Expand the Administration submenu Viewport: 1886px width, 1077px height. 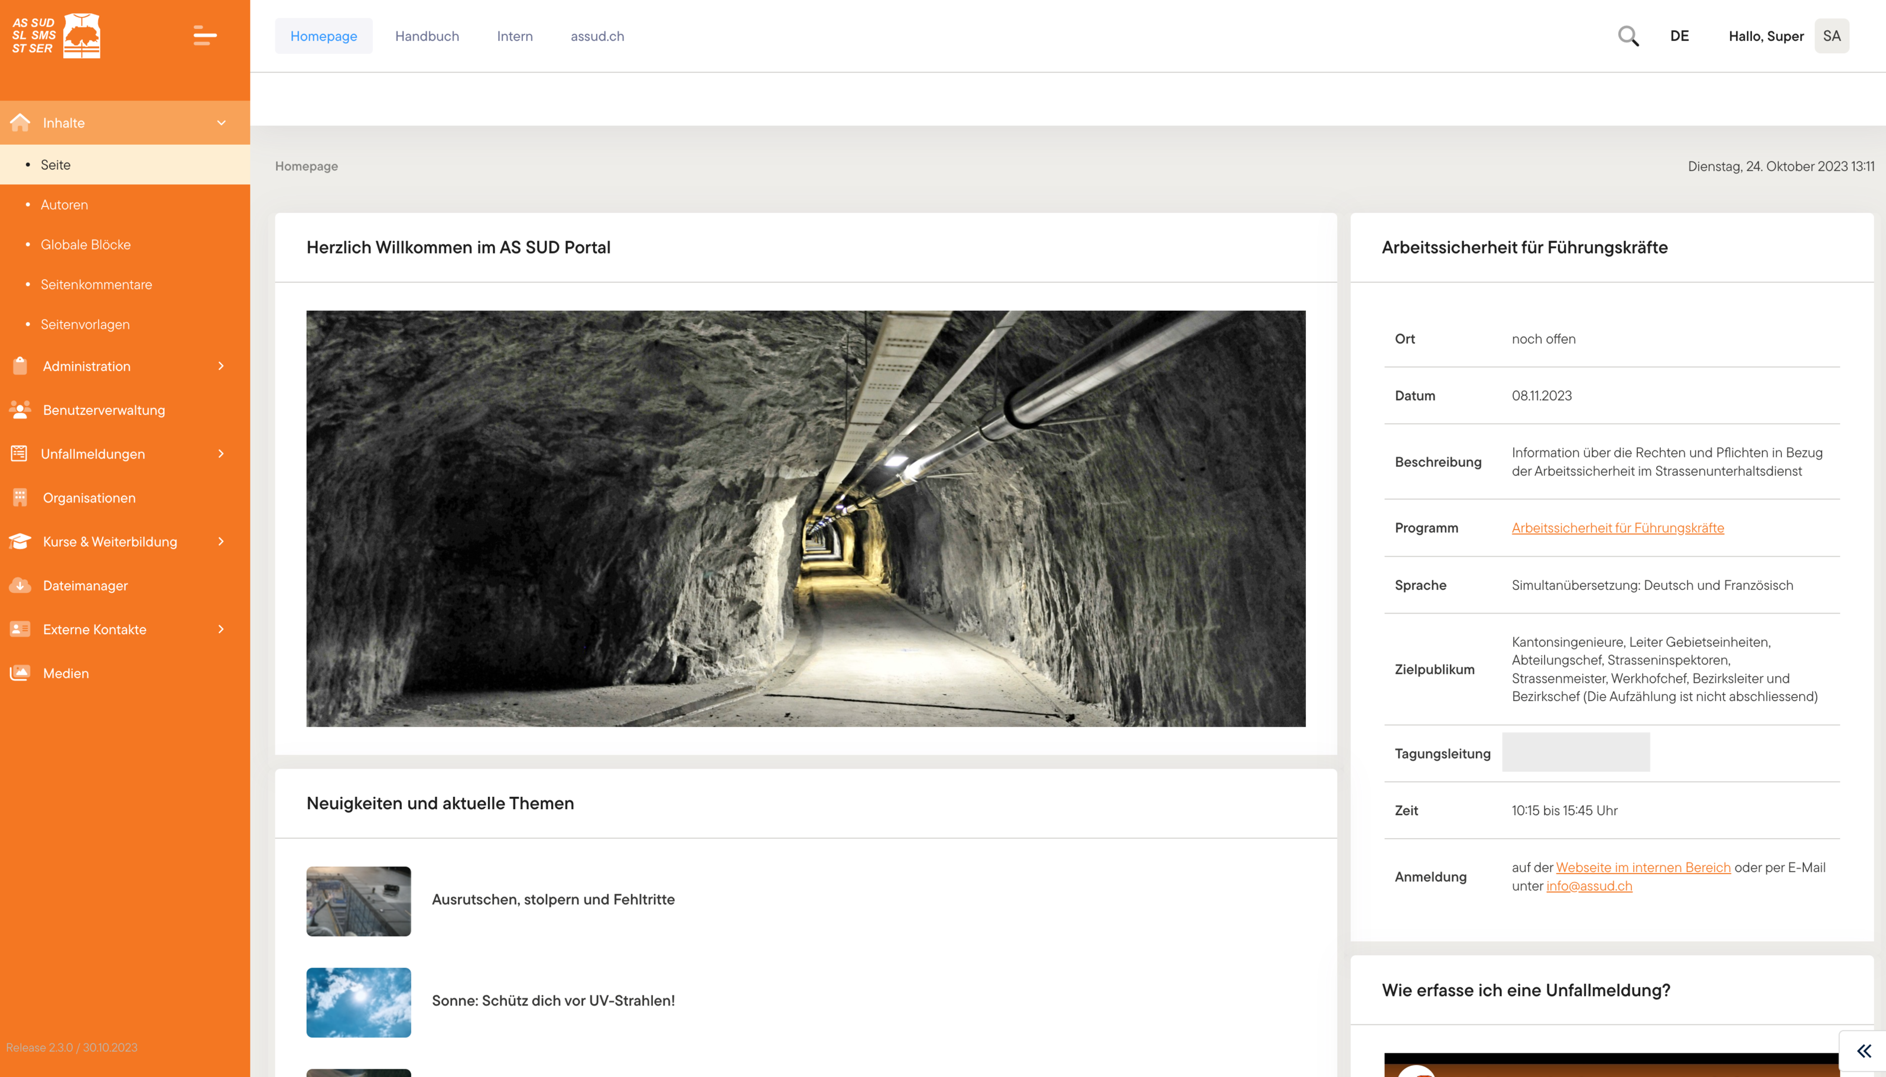(x=221, y=366)
